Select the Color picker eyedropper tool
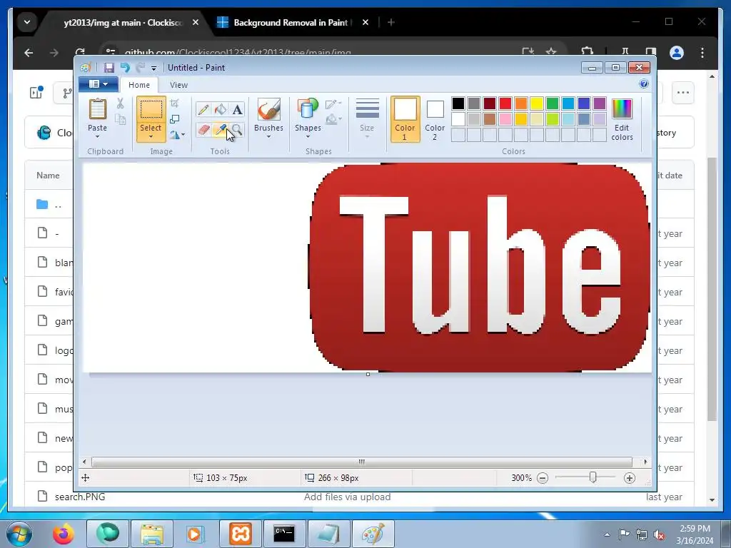The width and height of the screenshot is (731, 548). pyautogui.click(x=220, y=130)
